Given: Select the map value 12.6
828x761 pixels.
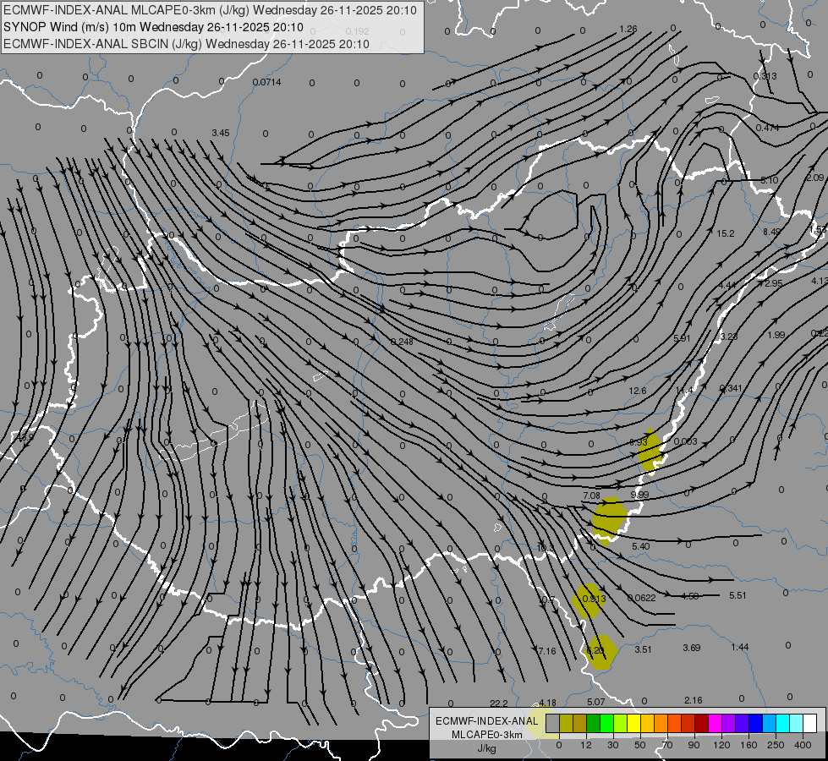Looking at the screenshot, I should pyautogui.click(x=638, y=391).
